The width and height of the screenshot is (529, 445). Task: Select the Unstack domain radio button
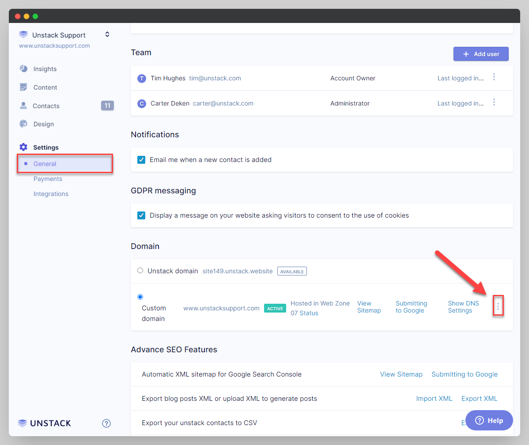pyautogui.click(x=140, y=271)
